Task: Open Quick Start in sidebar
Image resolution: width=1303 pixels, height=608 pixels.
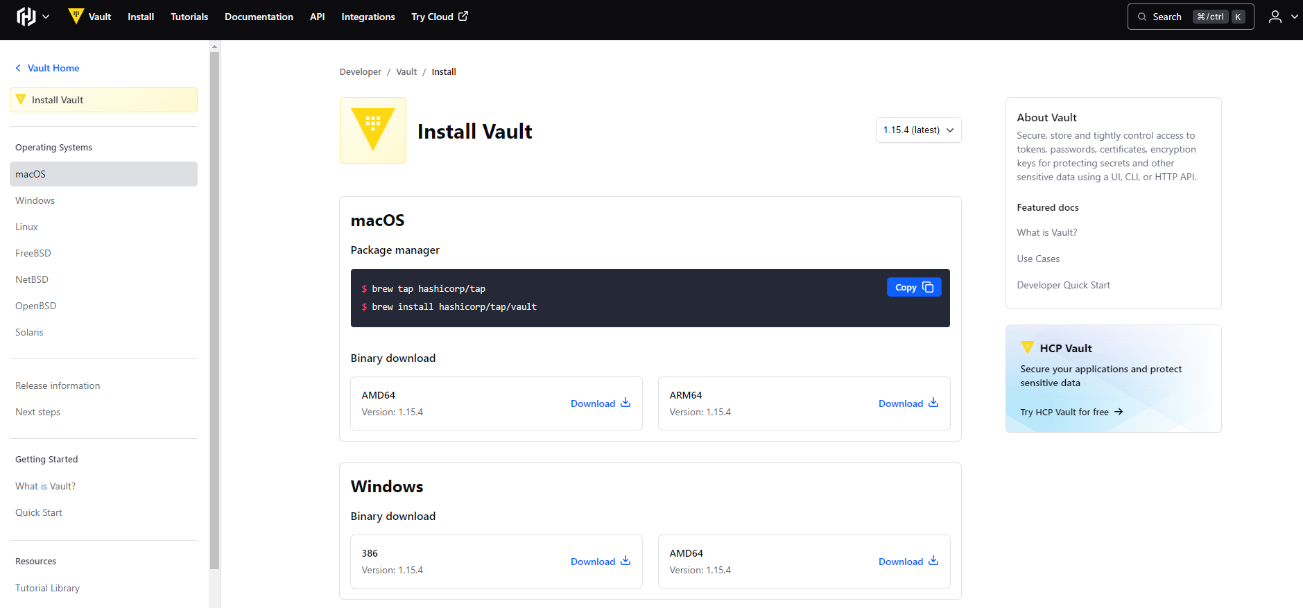Action: click(39, 512)
